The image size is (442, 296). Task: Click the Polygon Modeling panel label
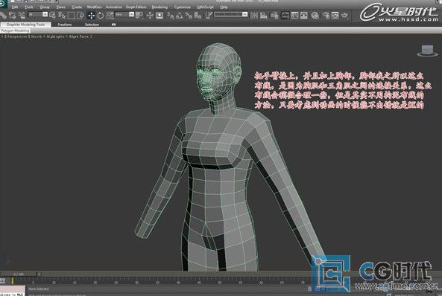[15, 30]
